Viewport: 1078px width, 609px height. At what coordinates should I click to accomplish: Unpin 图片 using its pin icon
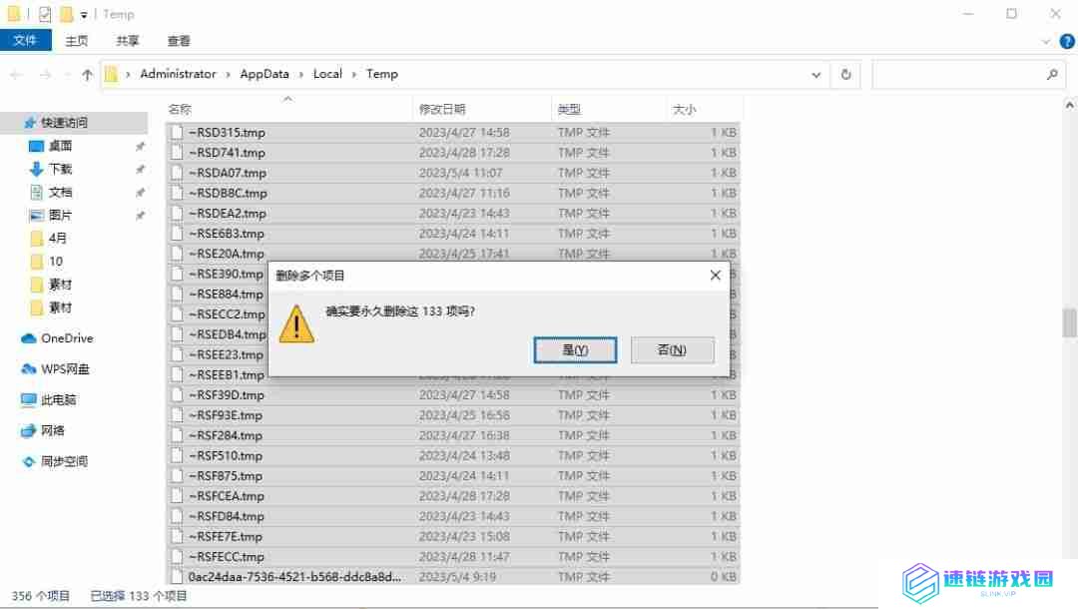[x=141, y=216]
